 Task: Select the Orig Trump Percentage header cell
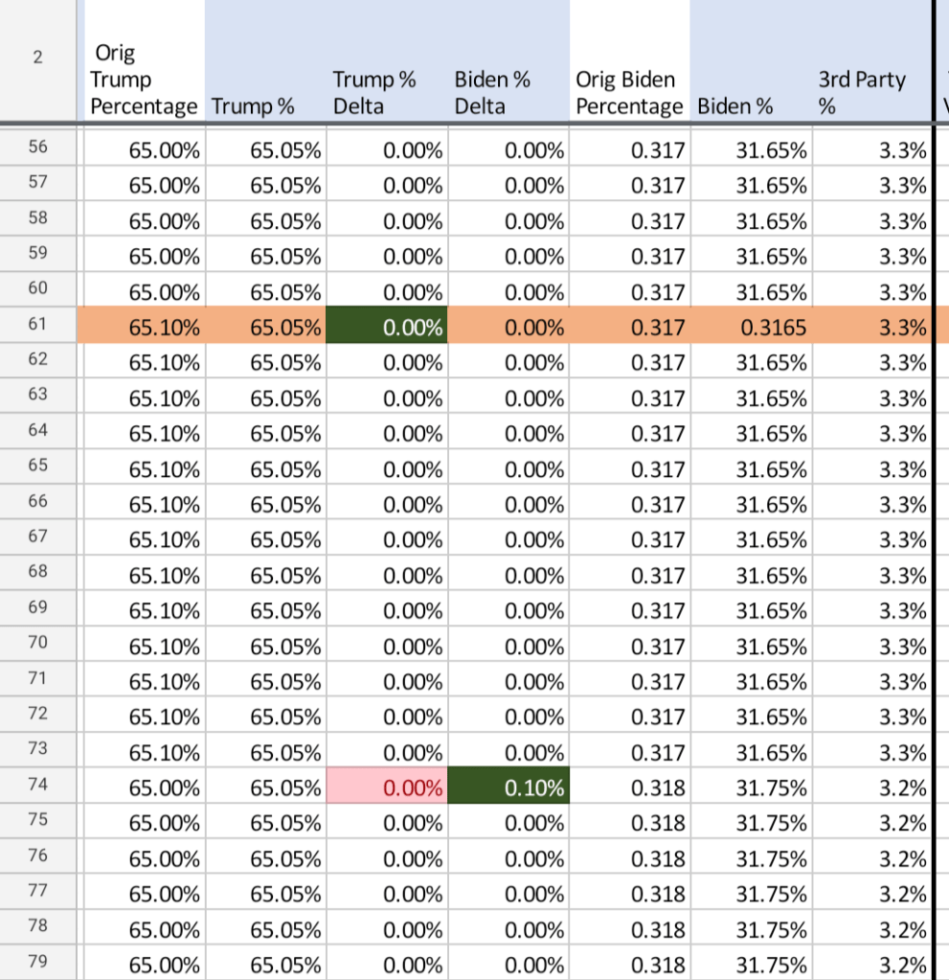pos(144,80)
